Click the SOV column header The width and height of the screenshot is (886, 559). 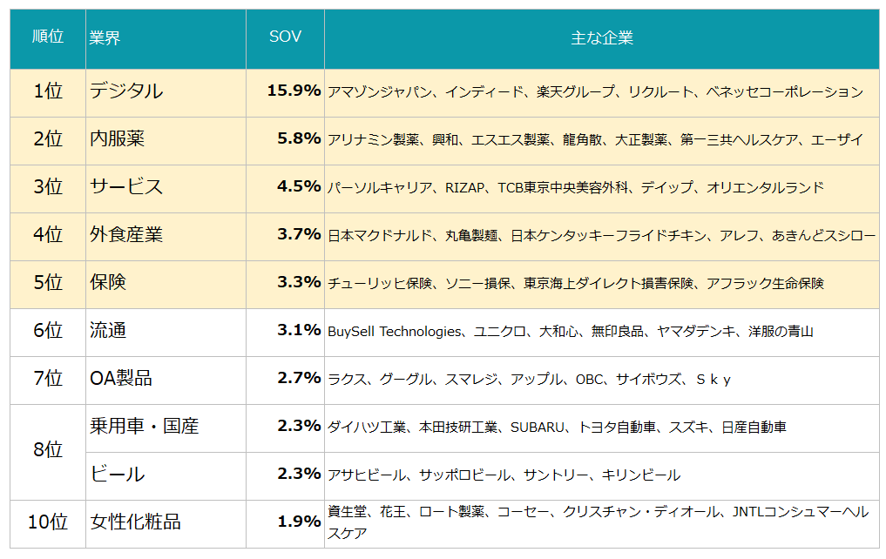pos(285,37)
